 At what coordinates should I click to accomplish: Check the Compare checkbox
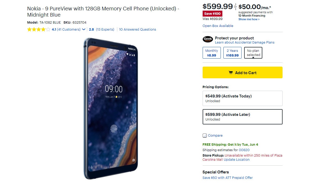205,136
